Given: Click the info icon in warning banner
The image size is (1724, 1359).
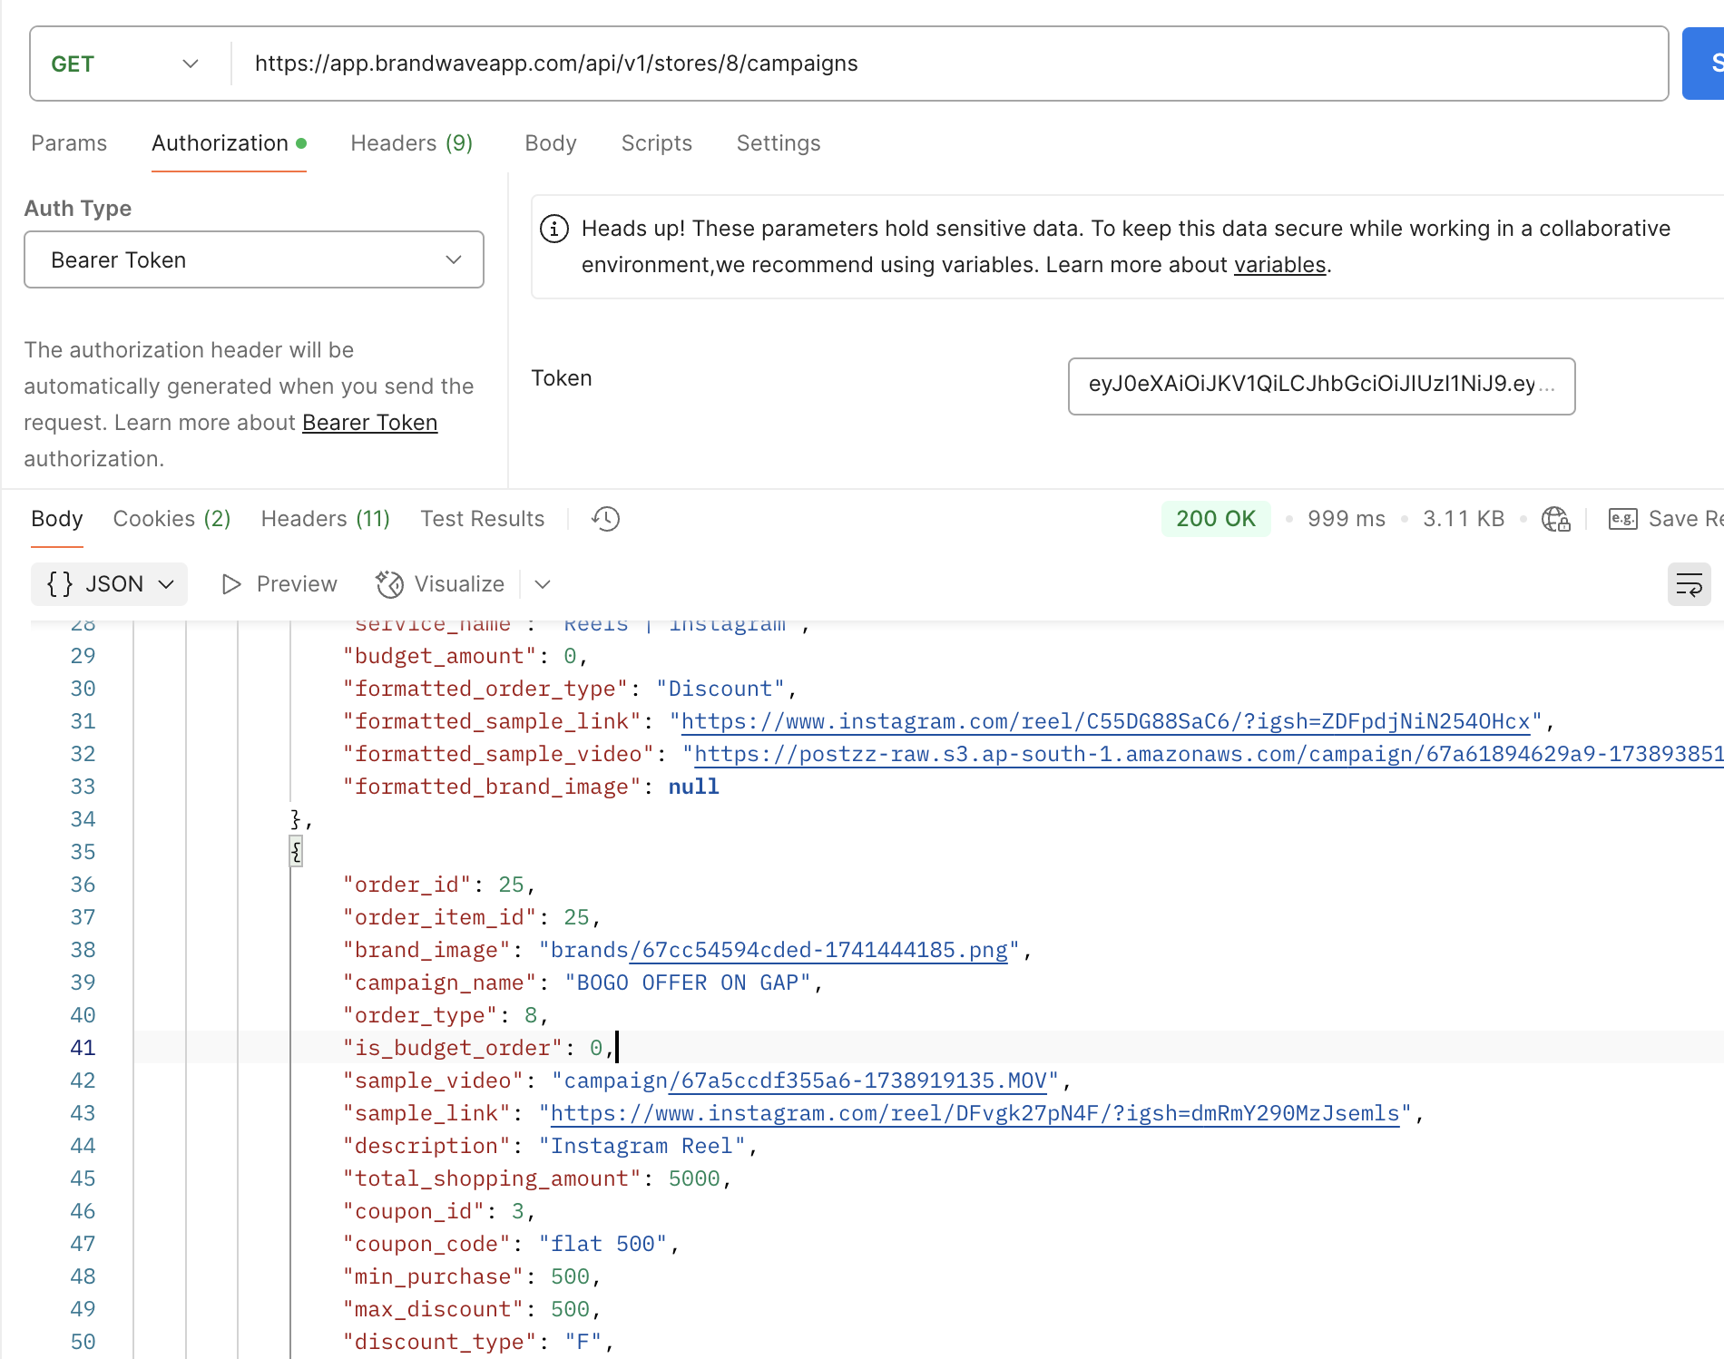Looking at the screenshot, I should 554,229.
